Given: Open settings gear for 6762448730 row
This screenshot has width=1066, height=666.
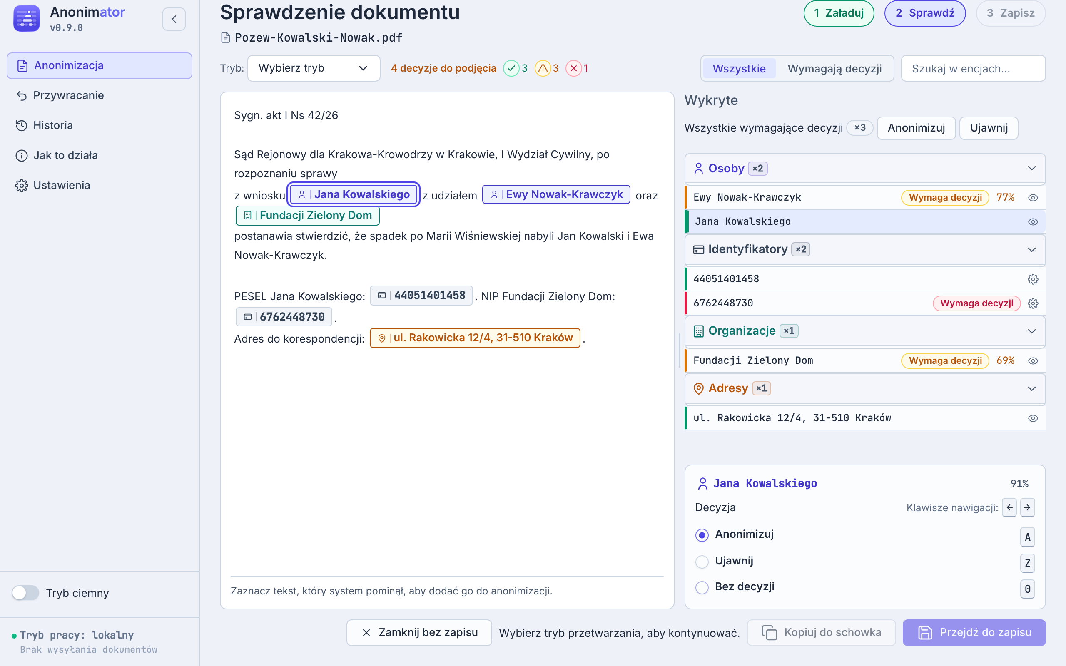Looking at the screenshot, I should tap(1033, 303).
